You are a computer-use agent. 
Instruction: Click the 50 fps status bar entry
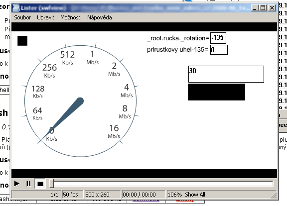[x=73, y=195]
